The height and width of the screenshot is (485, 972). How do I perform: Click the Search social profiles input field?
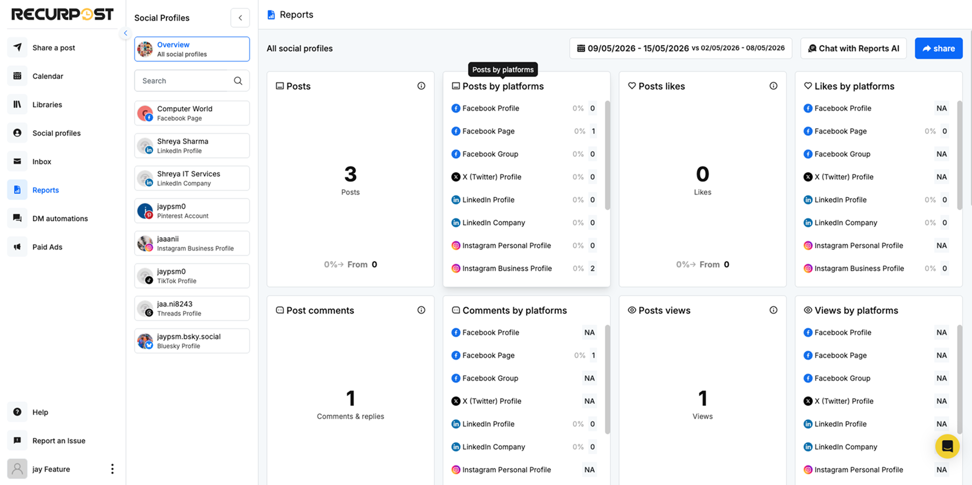coord(192,81)
